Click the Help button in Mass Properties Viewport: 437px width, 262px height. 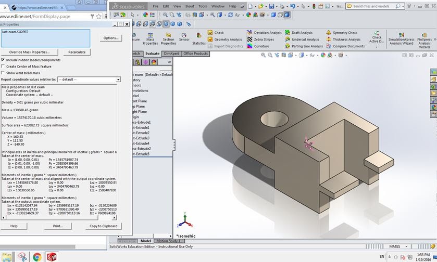(x=14, y=226)
